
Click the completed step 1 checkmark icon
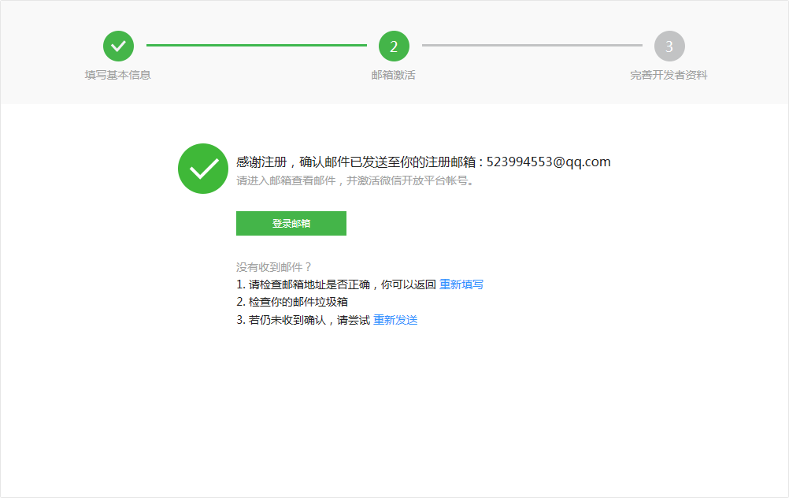click(x=118, y=46)
